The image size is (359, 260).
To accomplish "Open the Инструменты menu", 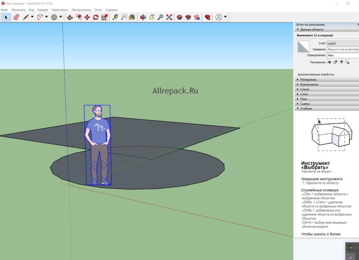I will [81, 10].
